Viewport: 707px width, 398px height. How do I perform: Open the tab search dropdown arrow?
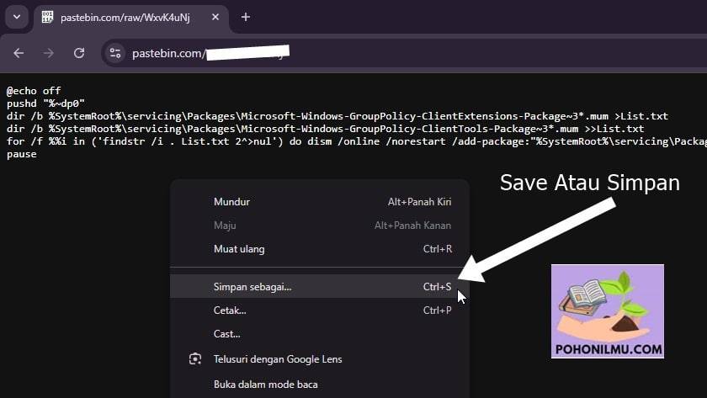click(x=17, y=17)
